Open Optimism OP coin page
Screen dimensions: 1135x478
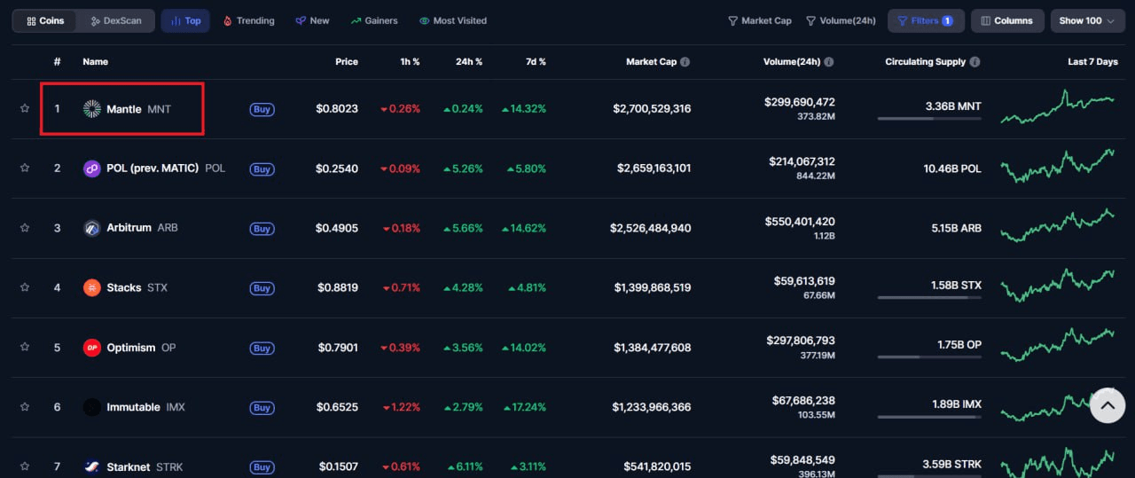tap(141, 348)
